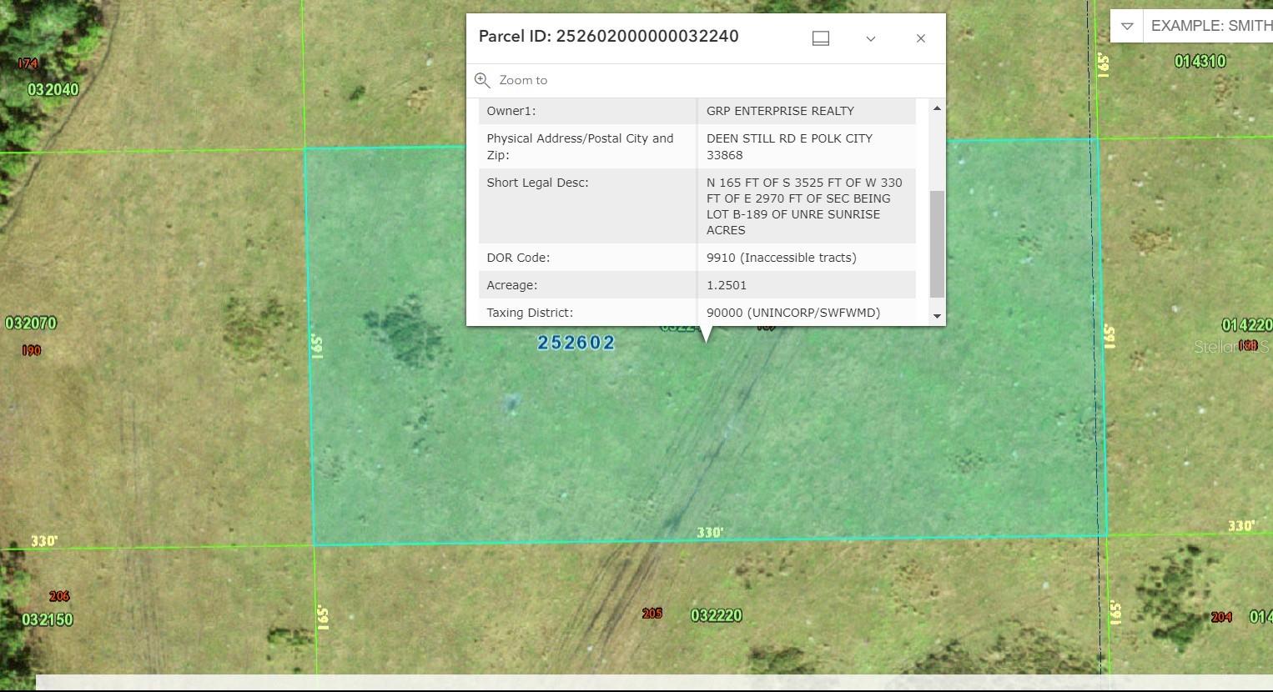Click red lot number 174

pos(28,63)
